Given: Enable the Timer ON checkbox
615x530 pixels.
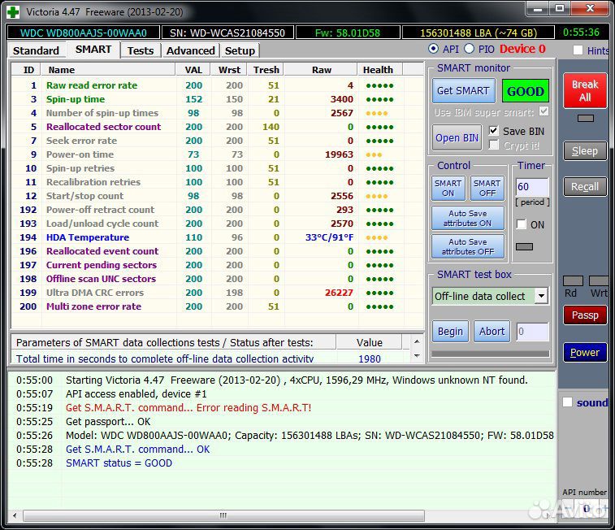Looking at the screenshot, I should [522, 224].
